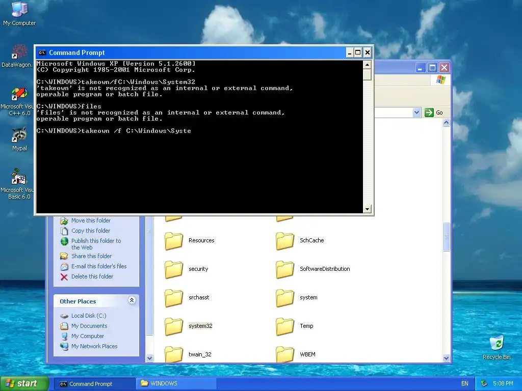
Task: Click Delete this folder link
Action: (92, 276)
